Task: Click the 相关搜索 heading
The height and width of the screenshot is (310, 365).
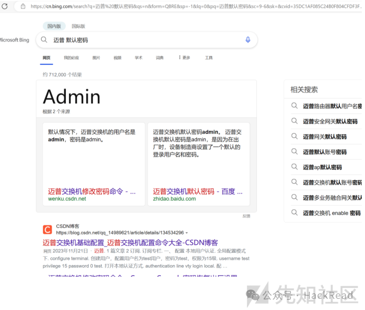Action: click(x=304, y=89)
